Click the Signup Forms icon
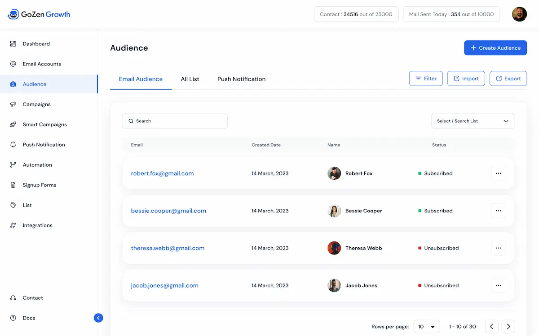The width and height of the screenshot is (539, 336). pyautogui.click(x=13, y=185)
